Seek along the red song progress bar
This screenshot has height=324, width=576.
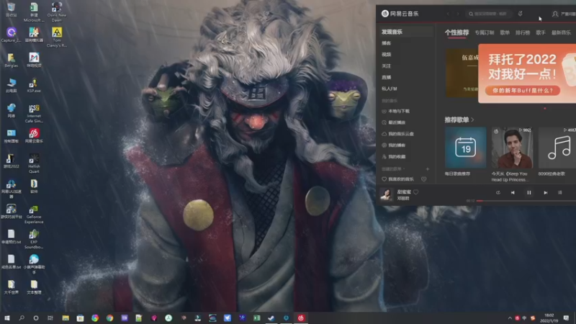click(526, 201)
